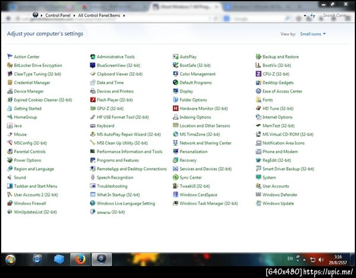Screen dimensions: 356x278
Task: Open the Firefox taskbar icon
Action: coord(80,259)
